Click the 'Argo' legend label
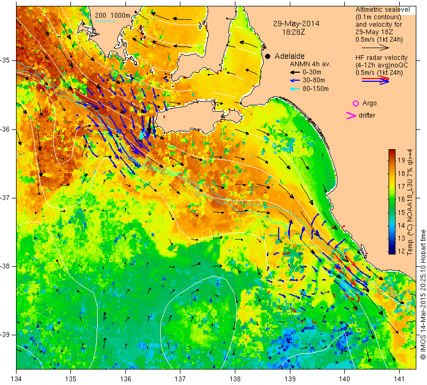Image resolution: width=427 pixels, height=385 pixels. pyautogui.click(x=369, y=103)
